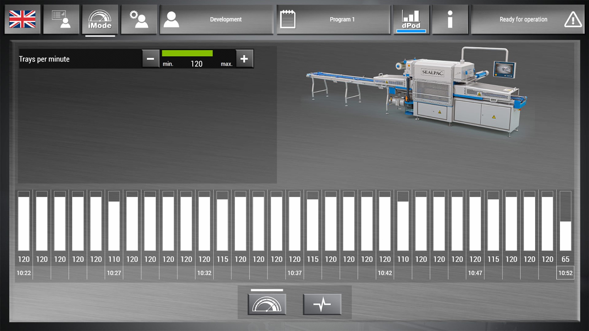Click the information 'i' icon
The height and width of the screenshot is (331, 589).
pyautogui.click(x=450, y=19)
